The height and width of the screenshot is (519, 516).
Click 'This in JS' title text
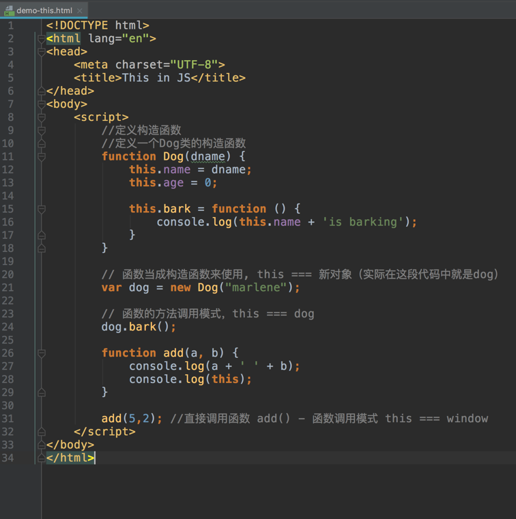tap(156, 78)
